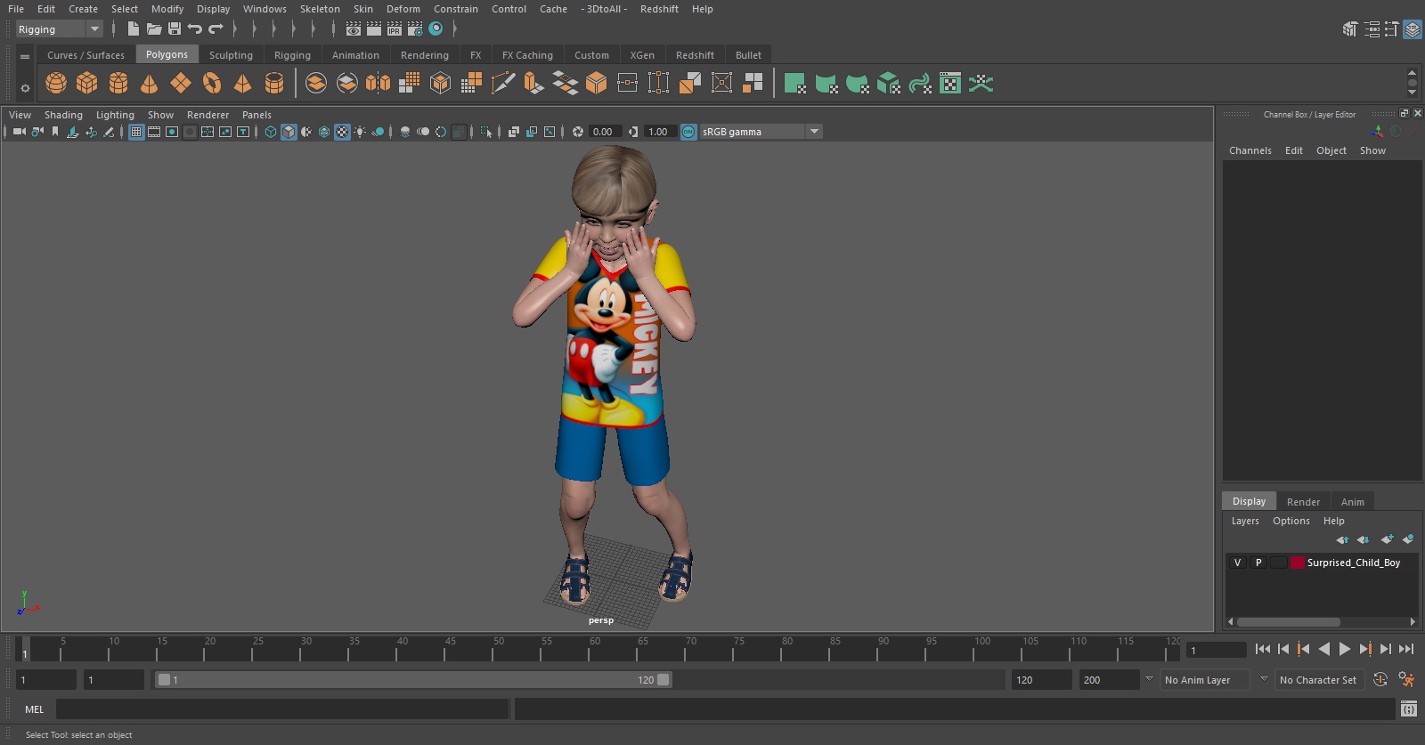Open the Panels menu in the viewport
The image size is (1425, 745).
256,115
